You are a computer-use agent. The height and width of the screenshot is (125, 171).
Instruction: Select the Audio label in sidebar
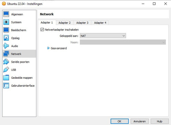tap(14, 46)
